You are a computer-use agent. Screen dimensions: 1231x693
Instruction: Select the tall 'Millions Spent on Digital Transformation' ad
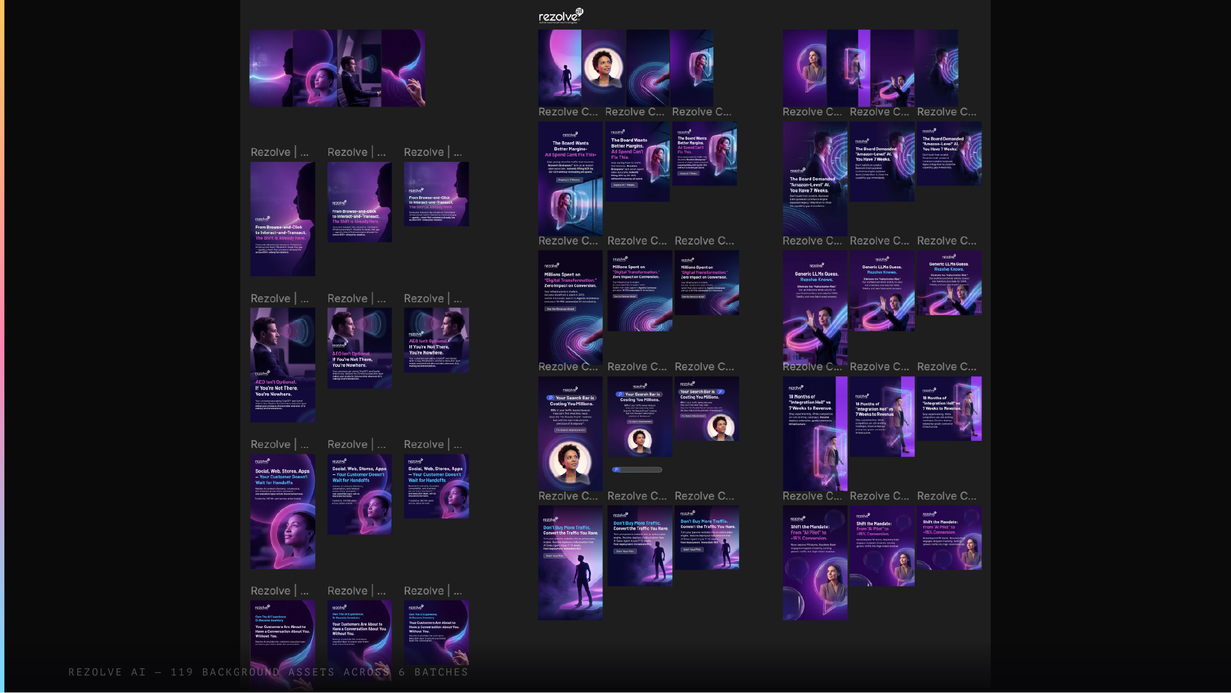(571, 307)
